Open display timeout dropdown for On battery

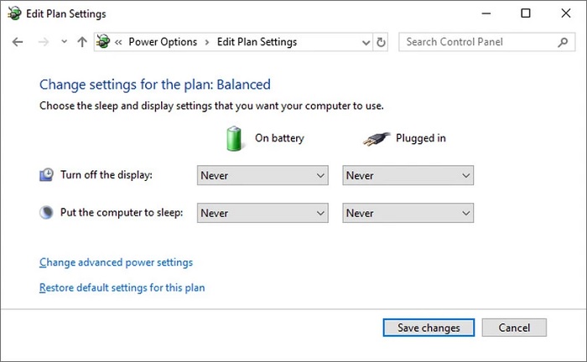point(262,176)
